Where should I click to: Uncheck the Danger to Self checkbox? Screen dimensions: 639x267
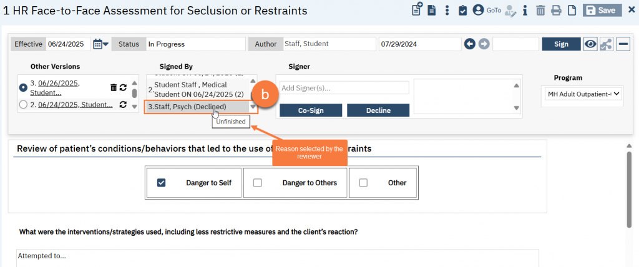coord(161,183)
